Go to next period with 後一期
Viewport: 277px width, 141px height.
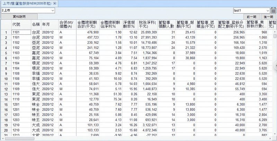click(x=269, y=17)
